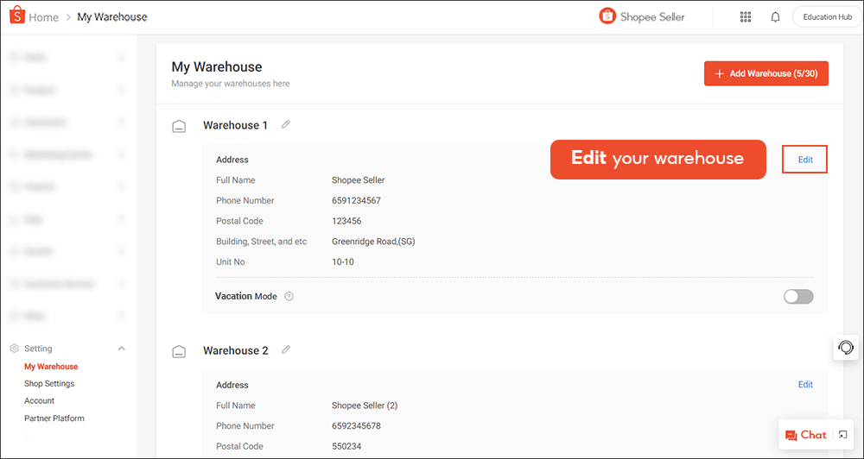Click unit number 10-10
The height and width of the screenshot is (459, 864).
coord(343,262)
